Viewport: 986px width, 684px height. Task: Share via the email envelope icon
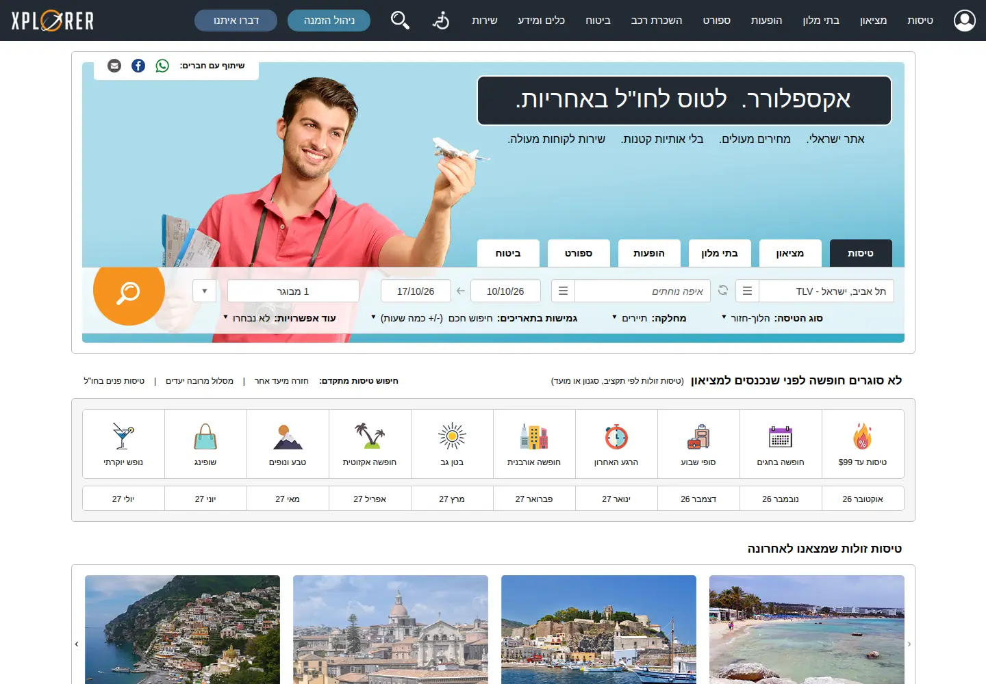pyautogui.click(x=114, y=66)
